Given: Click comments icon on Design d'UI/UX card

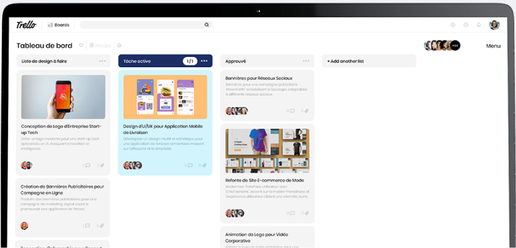Looking at the screenshot, I should [x=190, y=166].
